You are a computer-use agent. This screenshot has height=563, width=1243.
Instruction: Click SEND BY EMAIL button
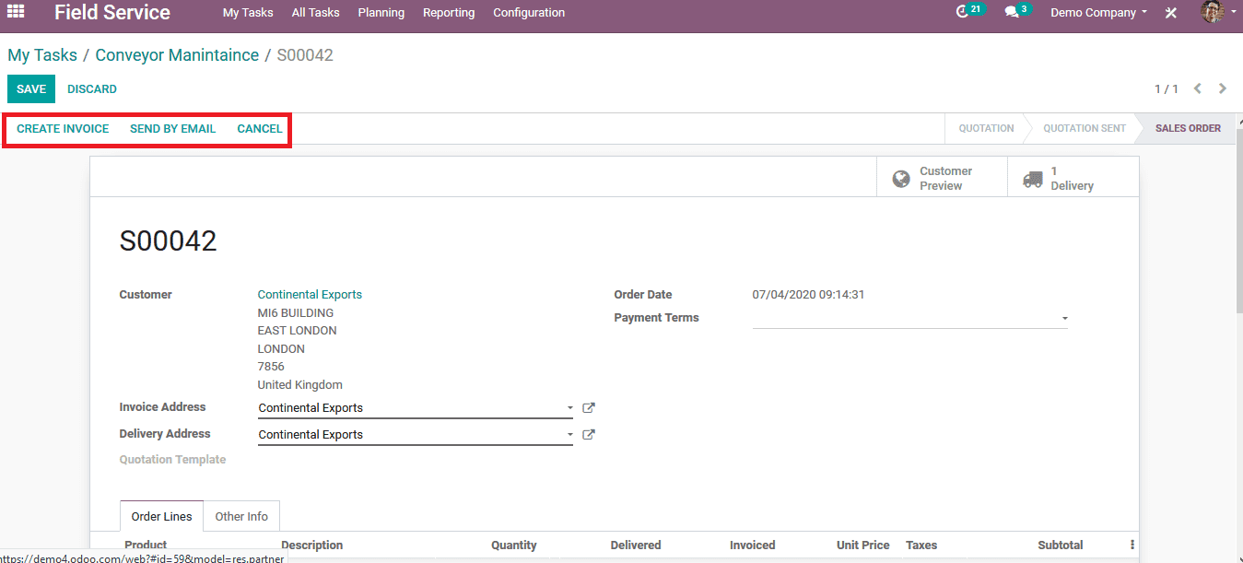point(172,129)
